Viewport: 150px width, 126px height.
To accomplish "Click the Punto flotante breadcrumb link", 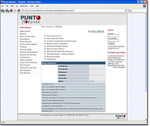I will tap(47, 27).
